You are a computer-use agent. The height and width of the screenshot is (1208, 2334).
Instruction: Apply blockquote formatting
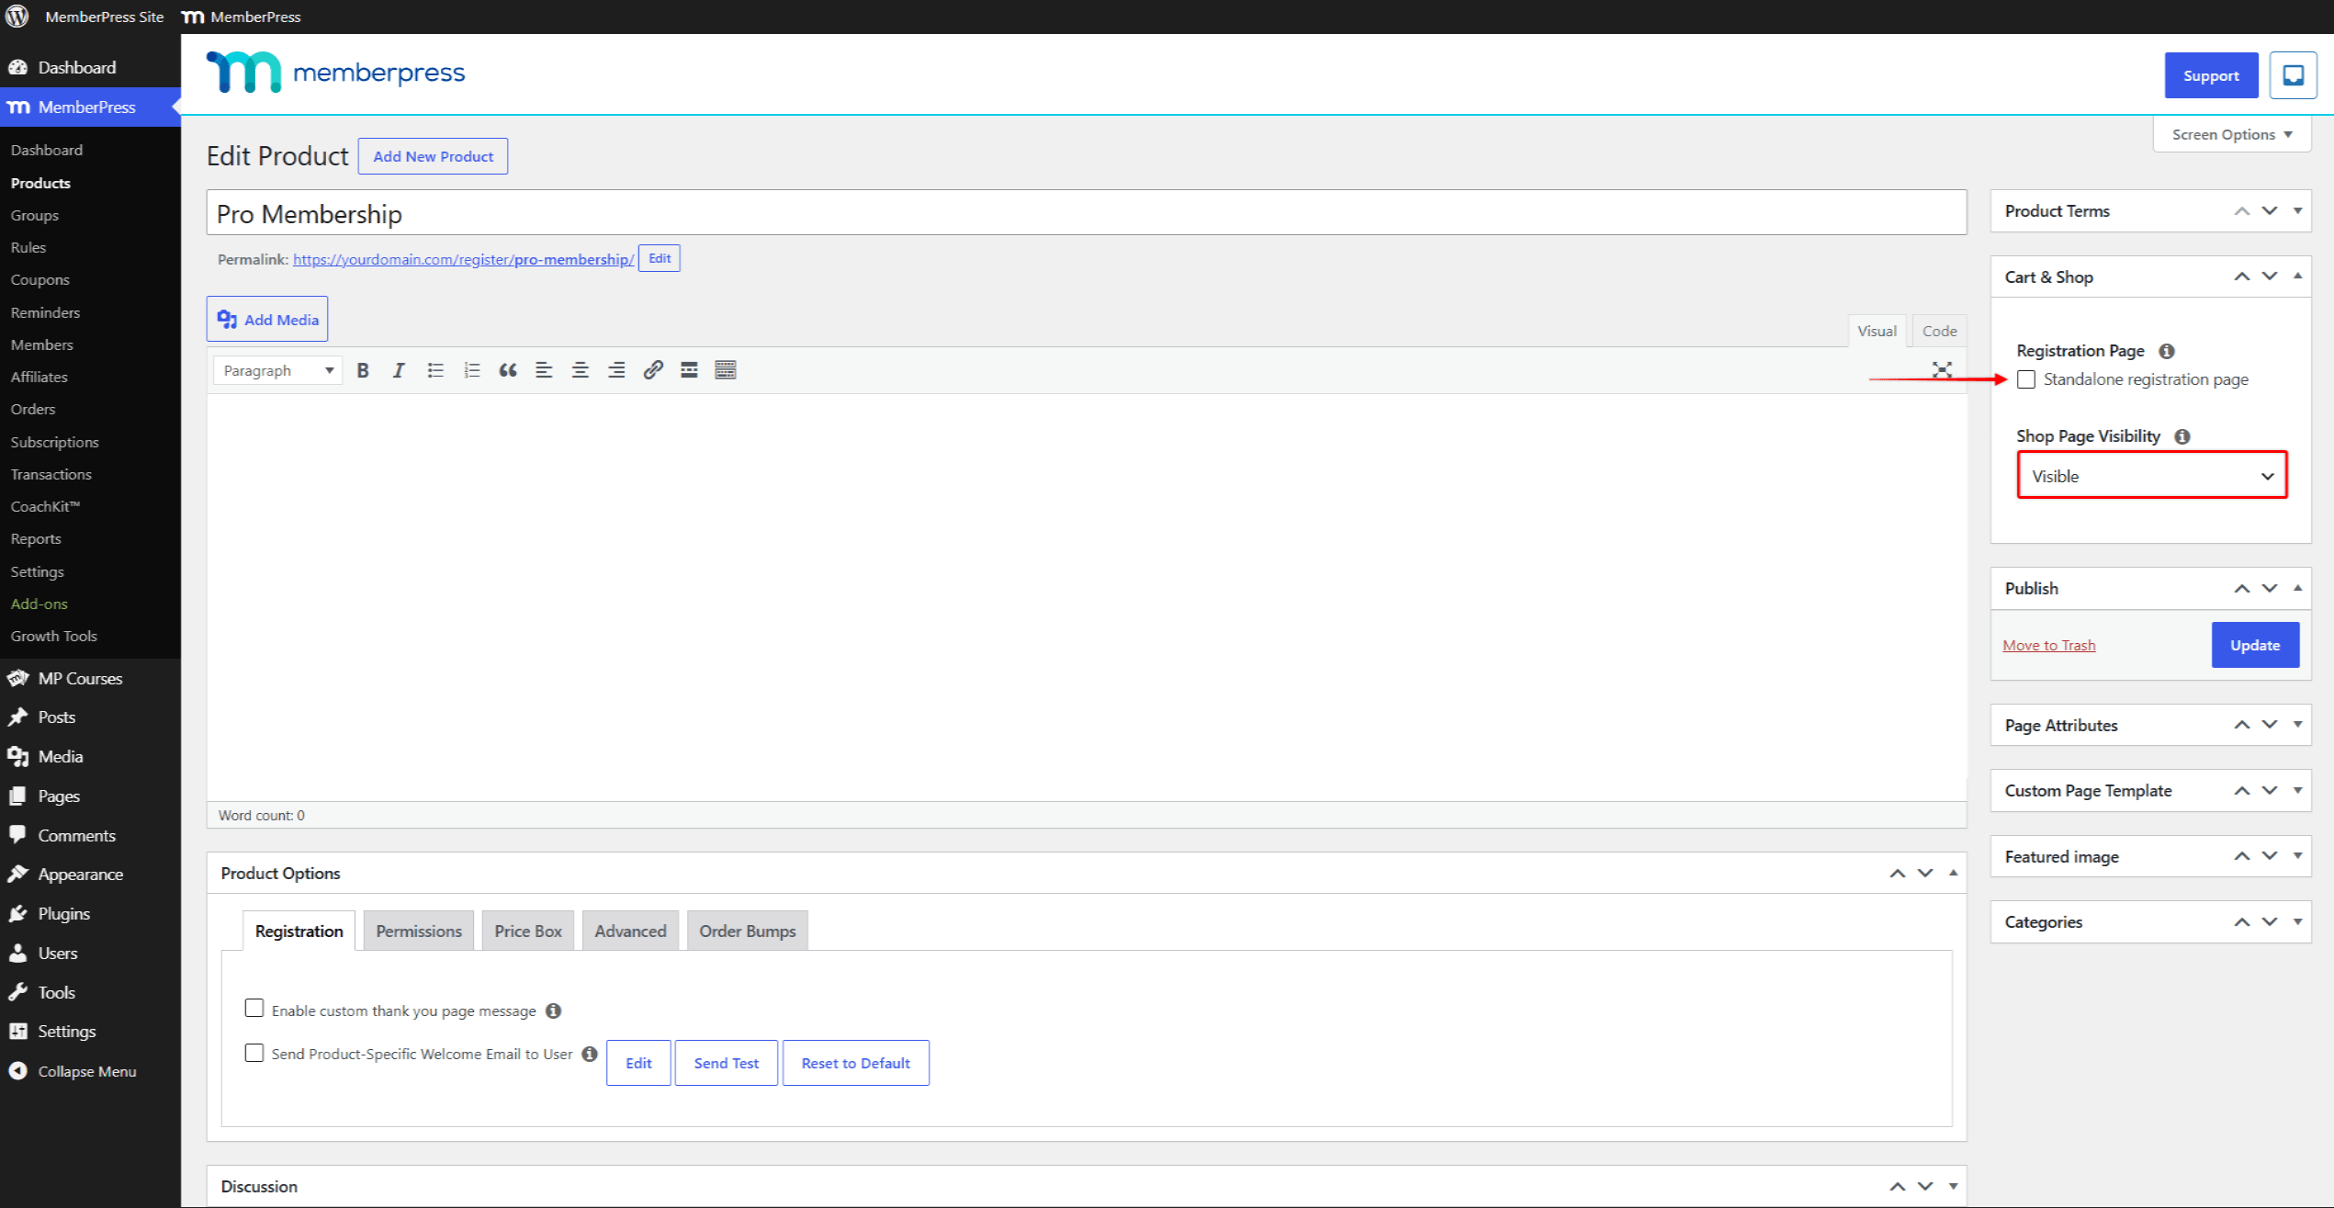point(508,370)
